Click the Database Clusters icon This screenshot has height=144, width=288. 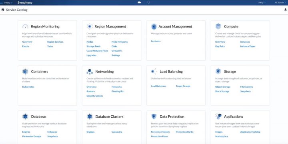90,116
